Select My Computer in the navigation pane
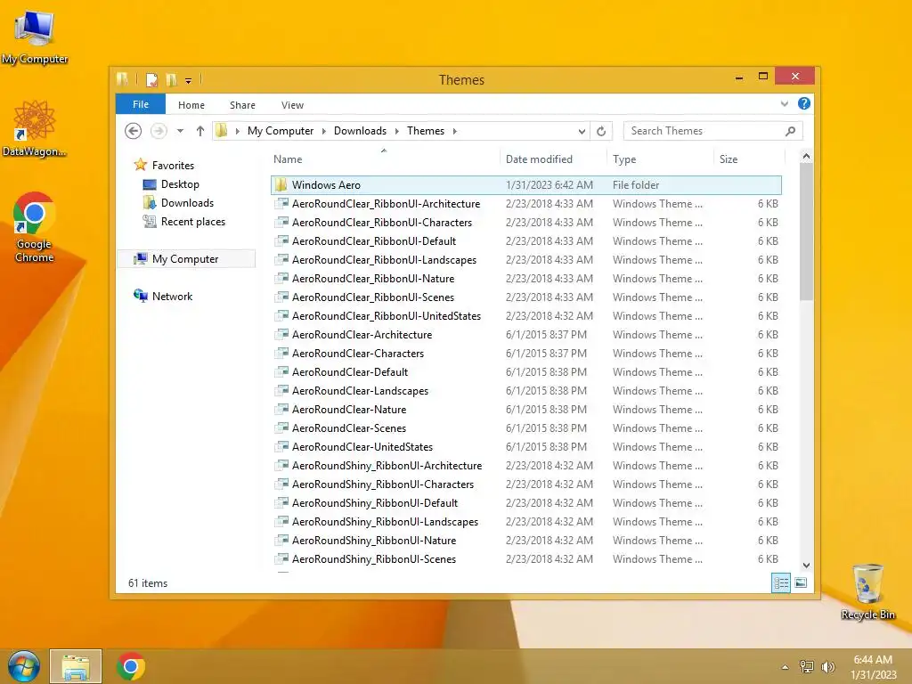This screenshot has height=684, width=912. pyautogui.click(x=185, y=259)
